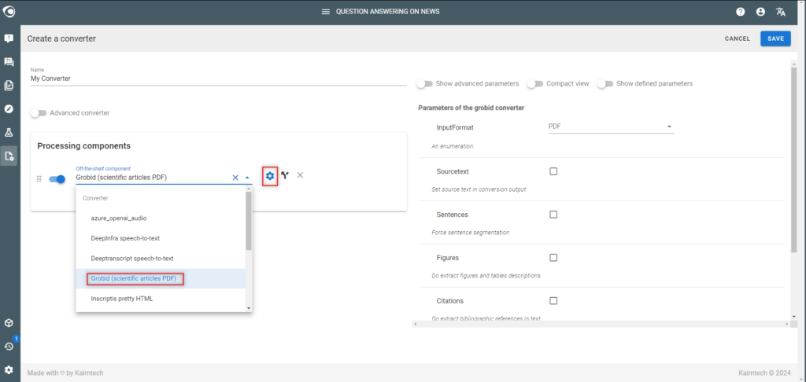Toggle Show defined parameters switch
This screenshot has height=382, width=806.
tap(605, 83)
